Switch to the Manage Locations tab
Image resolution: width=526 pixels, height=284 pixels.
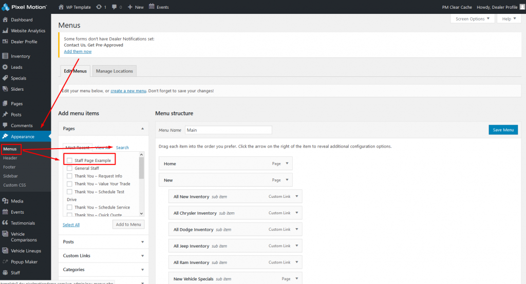tap(115, 71)
